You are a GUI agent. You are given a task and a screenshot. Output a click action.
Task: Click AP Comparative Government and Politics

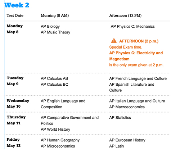tap(70, 121)
